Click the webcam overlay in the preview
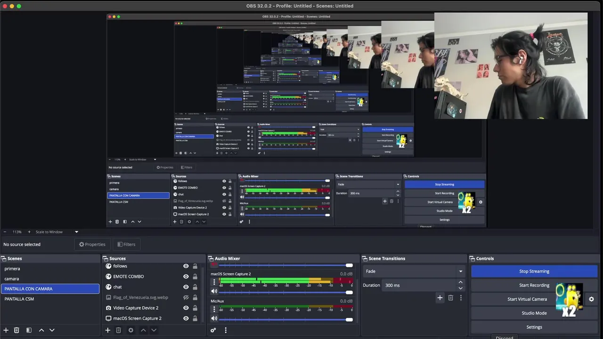The height and width of the screenshot is (339, 603). point(511,66)
